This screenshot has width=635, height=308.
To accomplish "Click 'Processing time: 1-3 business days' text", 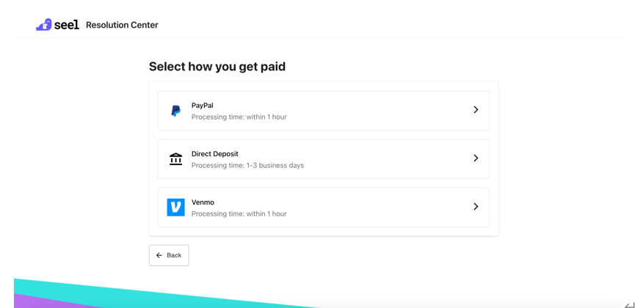I will (x=247, y=166).
